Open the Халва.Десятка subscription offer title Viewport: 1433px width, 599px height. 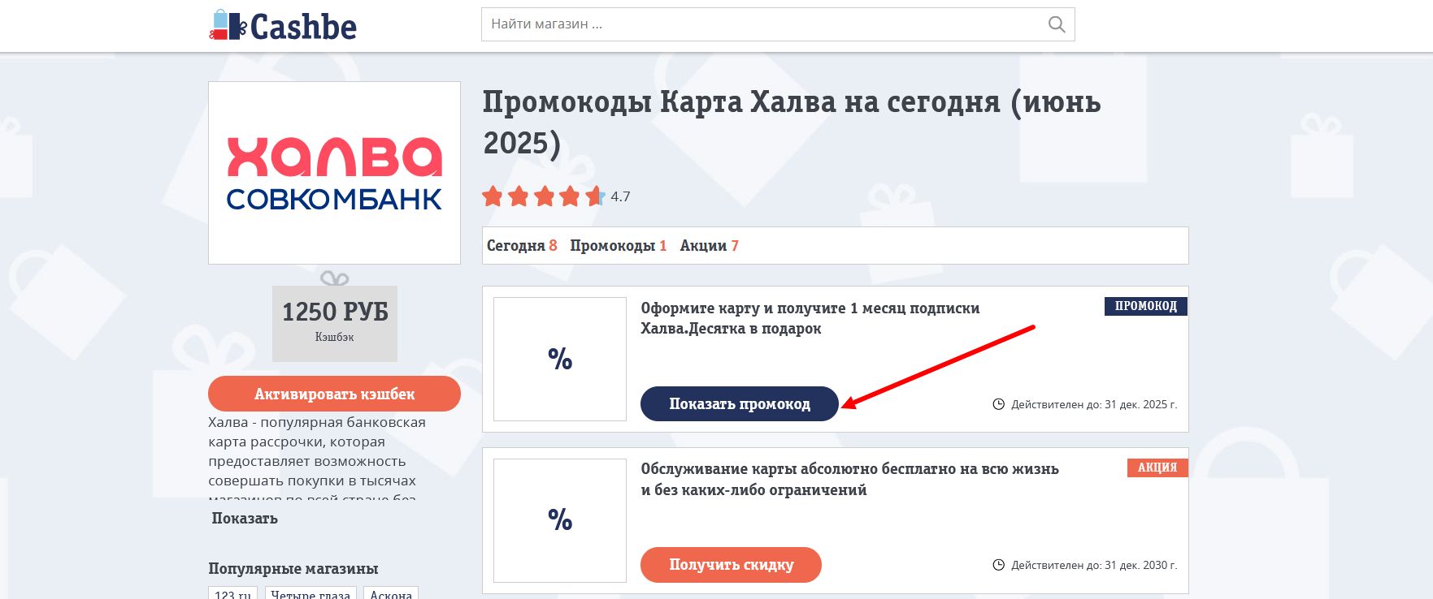pyautogui.click(x=810, y=318)
